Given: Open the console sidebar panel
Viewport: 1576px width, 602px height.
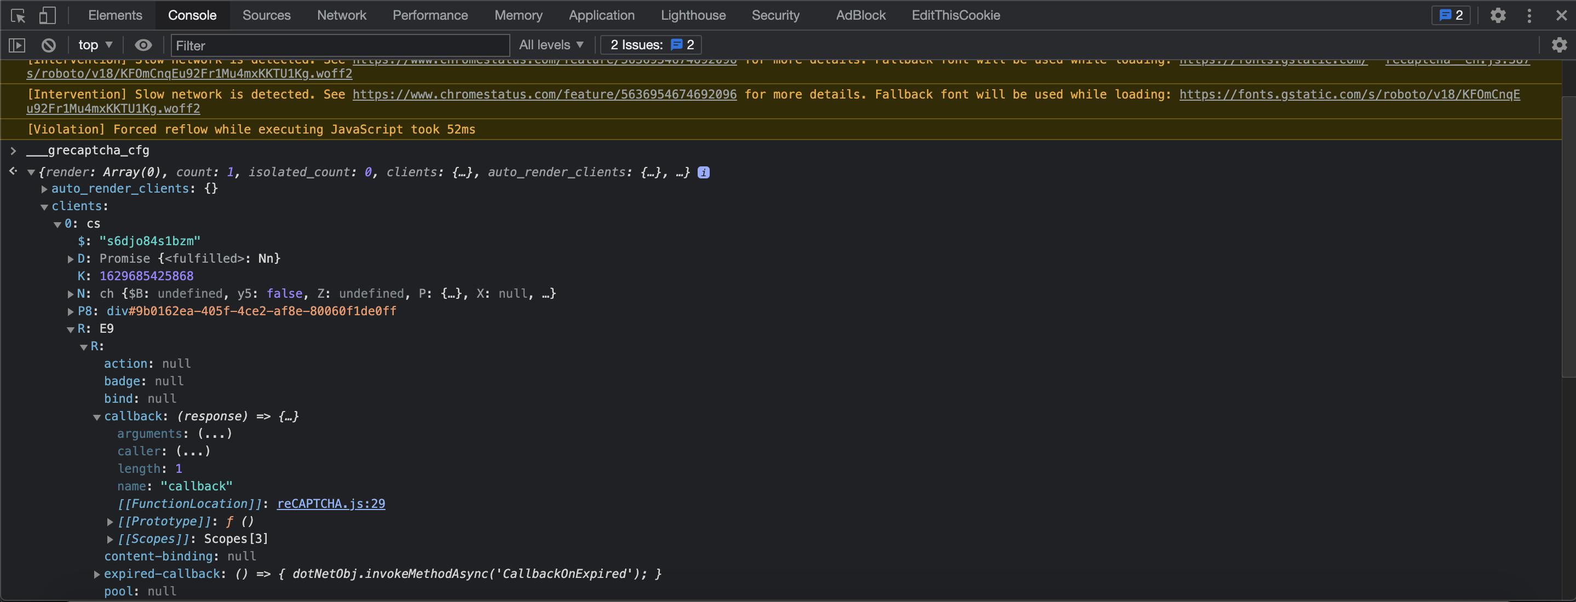Looking at the screenshot, I should (16, 45).
